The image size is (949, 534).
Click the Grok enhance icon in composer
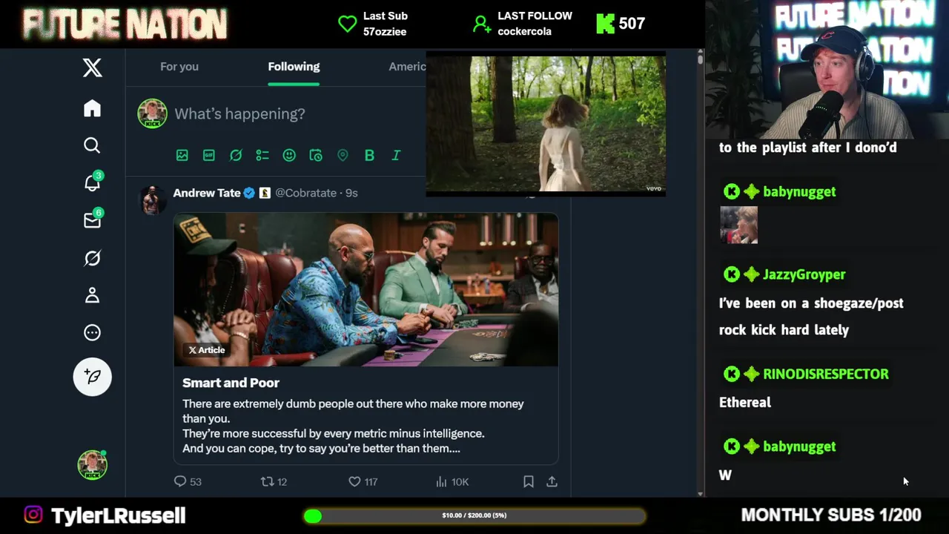pos(236,155)
